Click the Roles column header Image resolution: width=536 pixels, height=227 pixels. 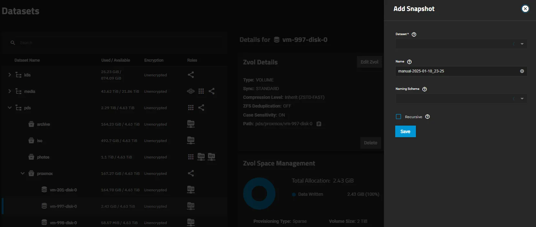tap(192, 60)
